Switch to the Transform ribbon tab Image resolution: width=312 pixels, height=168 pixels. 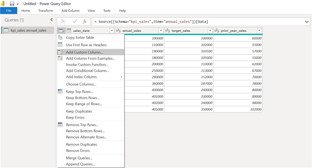point(45,10)
